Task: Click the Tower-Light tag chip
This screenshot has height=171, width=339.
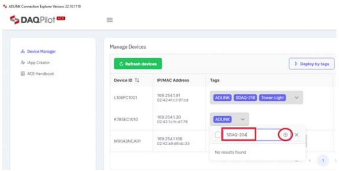Action: point(273,97)
